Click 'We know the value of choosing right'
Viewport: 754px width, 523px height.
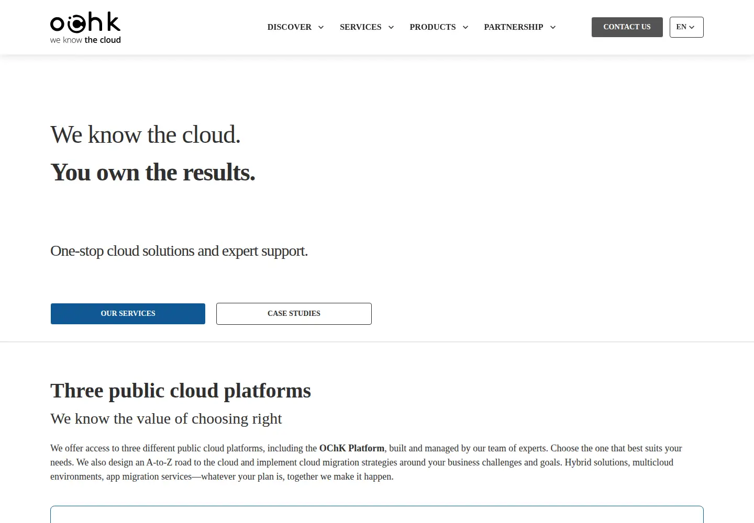166,418
